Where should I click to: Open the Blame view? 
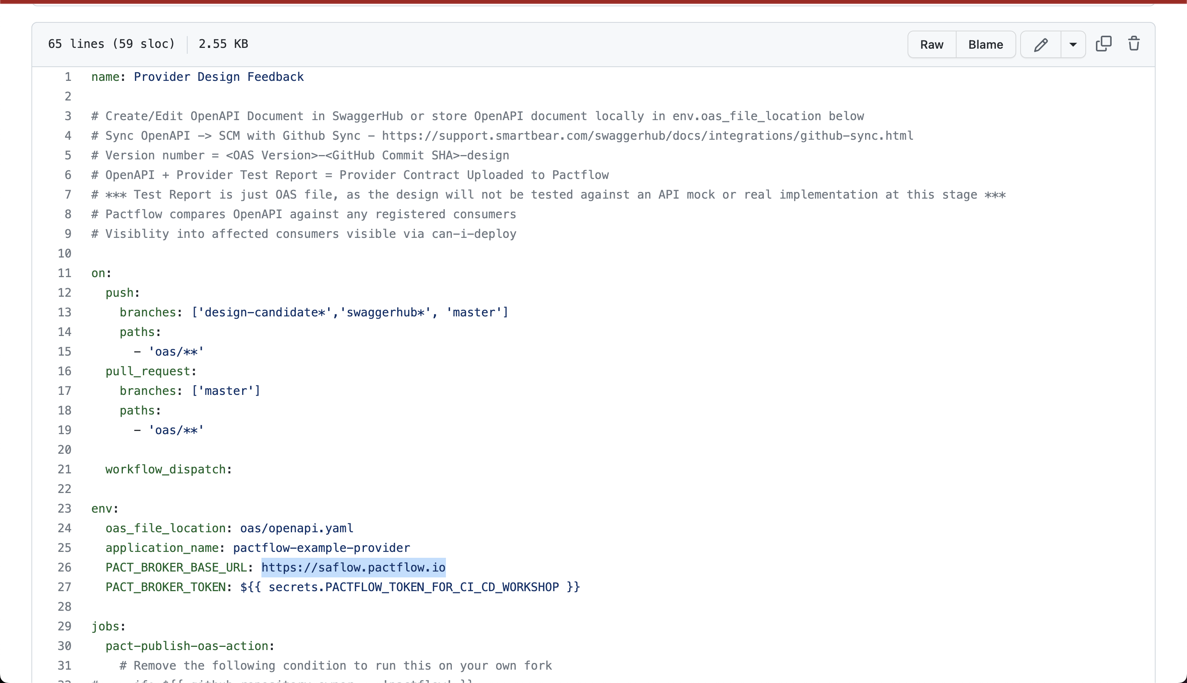pos(985,44)
